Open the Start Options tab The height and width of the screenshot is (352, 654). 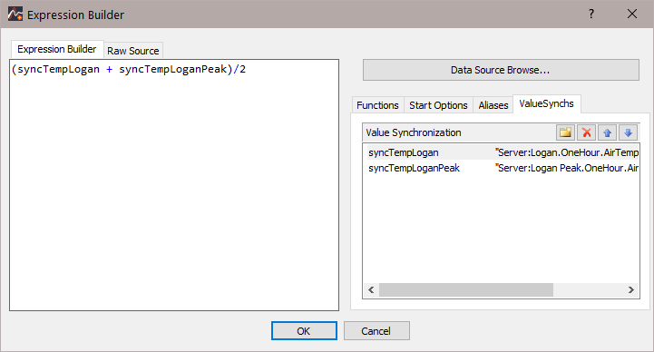pos(438,105)
